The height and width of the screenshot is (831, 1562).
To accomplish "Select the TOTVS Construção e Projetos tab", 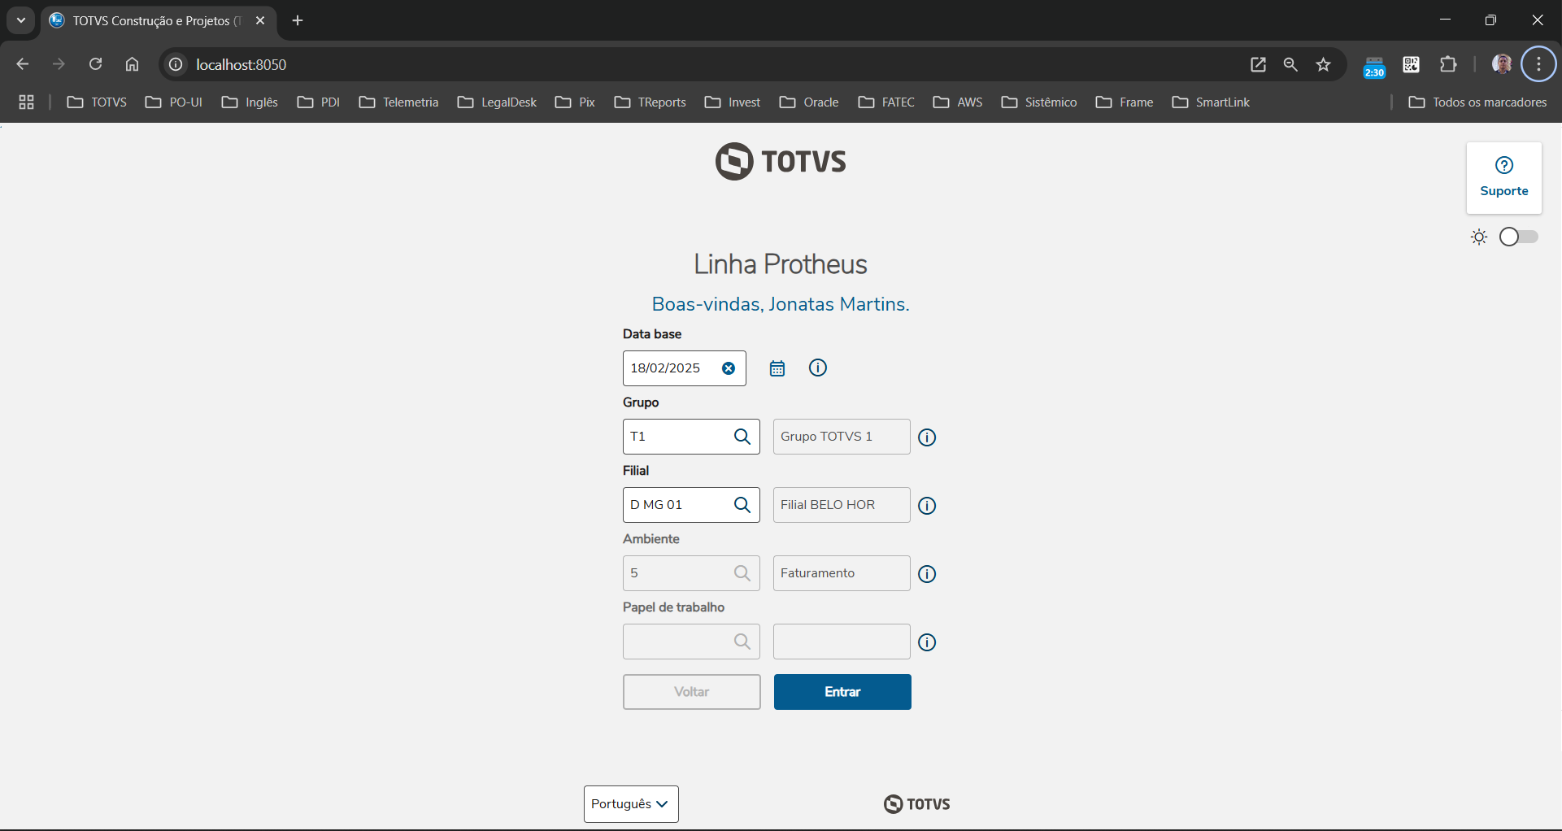I will (x=159, y=21).
